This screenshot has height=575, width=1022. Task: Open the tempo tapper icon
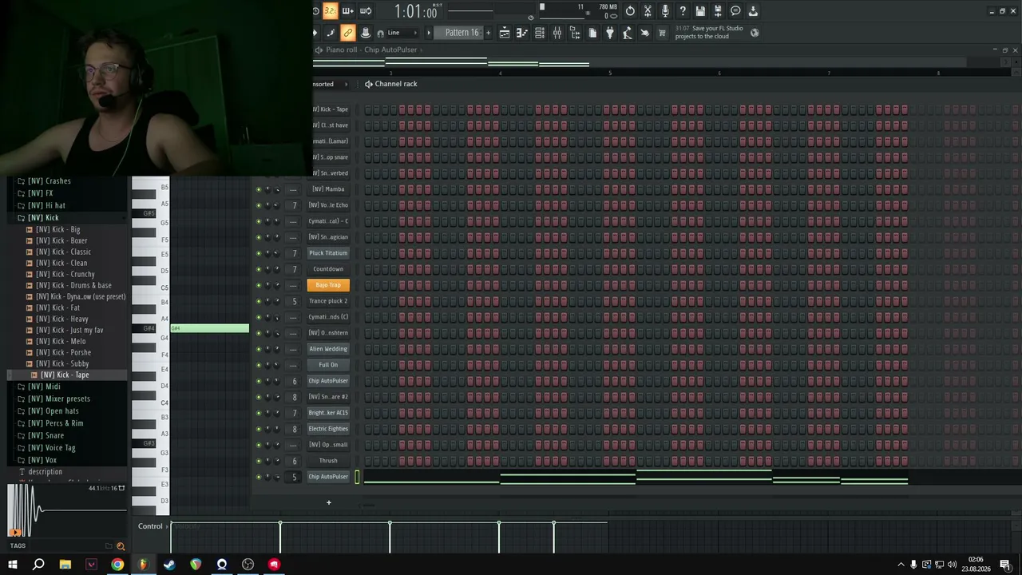(628, 33)
